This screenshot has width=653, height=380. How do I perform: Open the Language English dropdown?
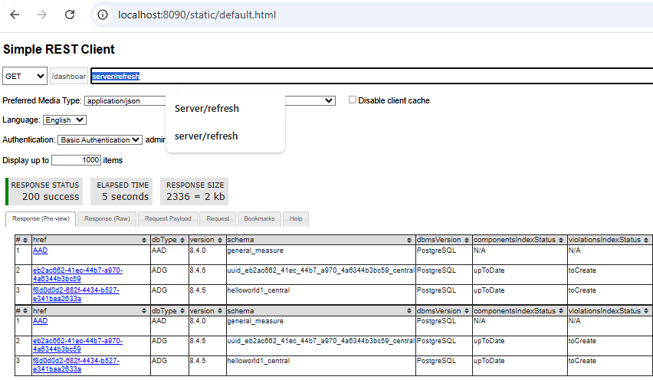coord(64,120)
